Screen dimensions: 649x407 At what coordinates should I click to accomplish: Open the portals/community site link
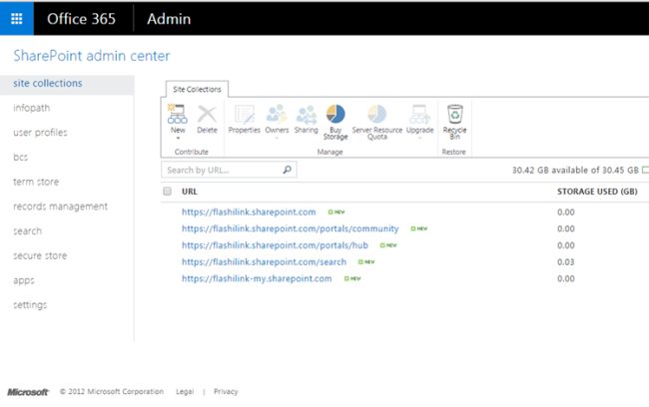click(x=291, y=228)
